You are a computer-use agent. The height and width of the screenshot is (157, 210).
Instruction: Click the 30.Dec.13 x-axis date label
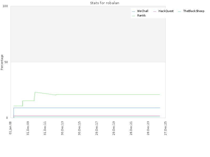tap(62, 128)
